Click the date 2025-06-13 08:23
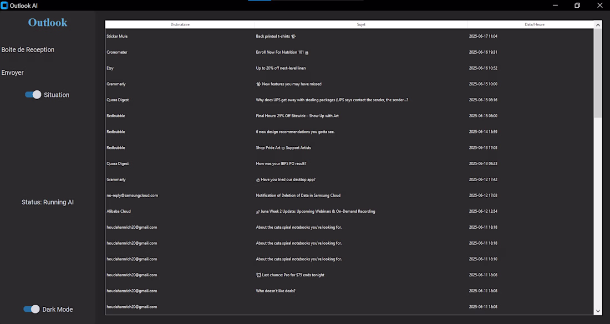This screenshot has height=324, width=610. click(x=483, y=163)
